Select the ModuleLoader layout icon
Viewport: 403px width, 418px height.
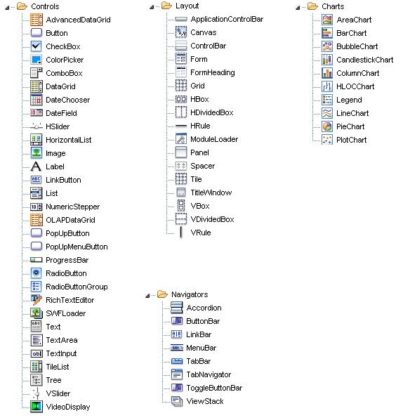coord(181,139)
